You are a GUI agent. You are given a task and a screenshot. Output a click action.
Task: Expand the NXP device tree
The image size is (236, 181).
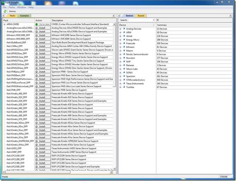click(120, 62)
